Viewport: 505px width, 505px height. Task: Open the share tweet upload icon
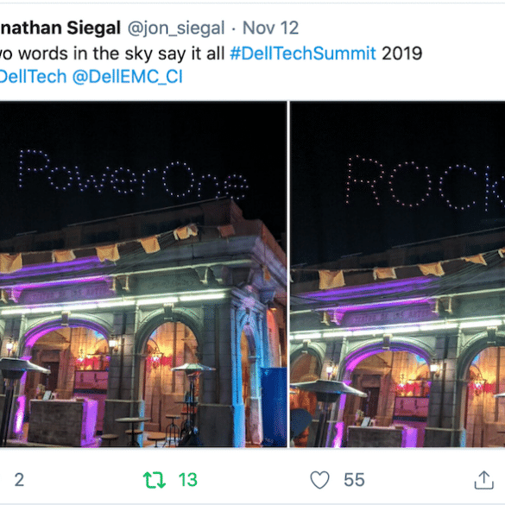tap(483, 480)
